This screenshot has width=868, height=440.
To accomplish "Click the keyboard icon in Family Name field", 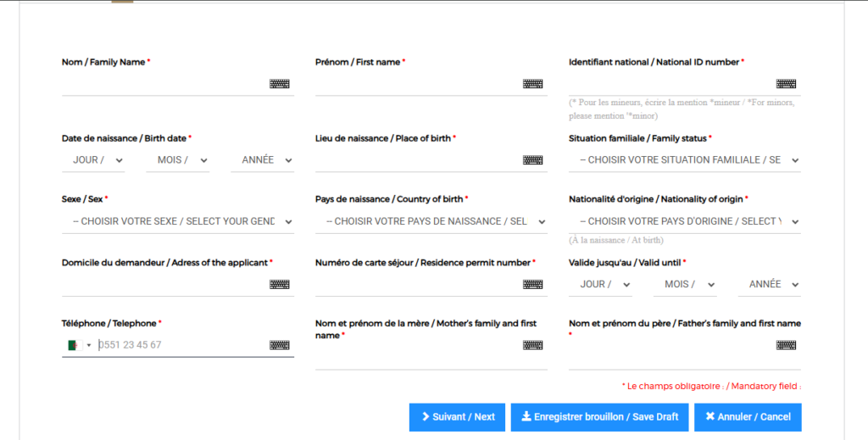I will pos(279,84).
